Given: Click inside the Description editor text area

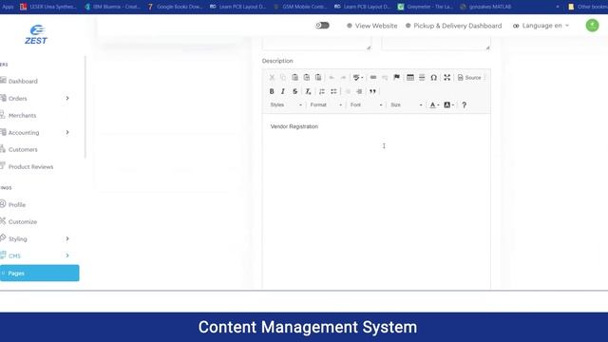Looking at the screenshot, I should tap(376, 200).
